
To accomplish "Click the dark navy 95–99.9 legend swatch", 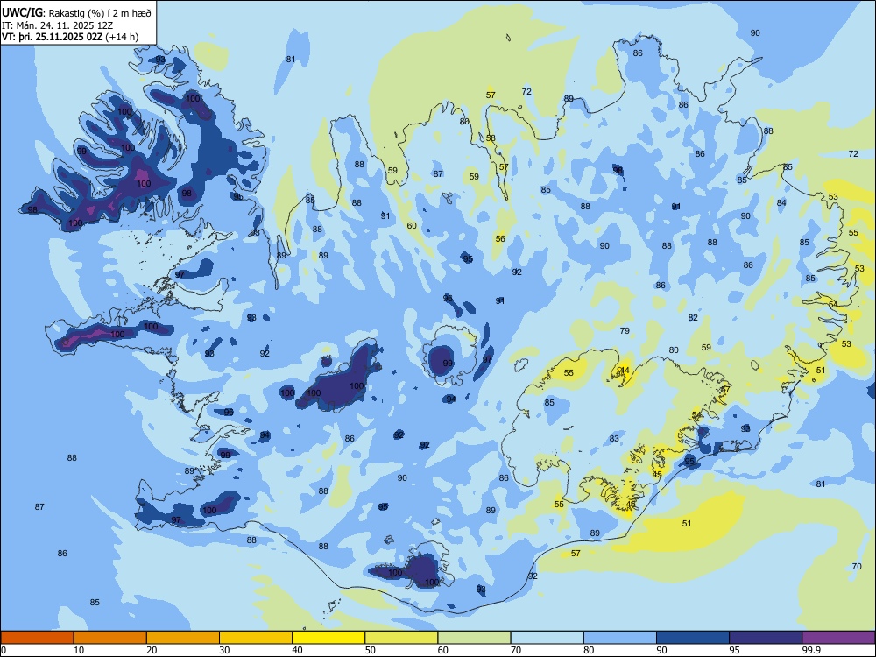I will (x=766, y=638).
